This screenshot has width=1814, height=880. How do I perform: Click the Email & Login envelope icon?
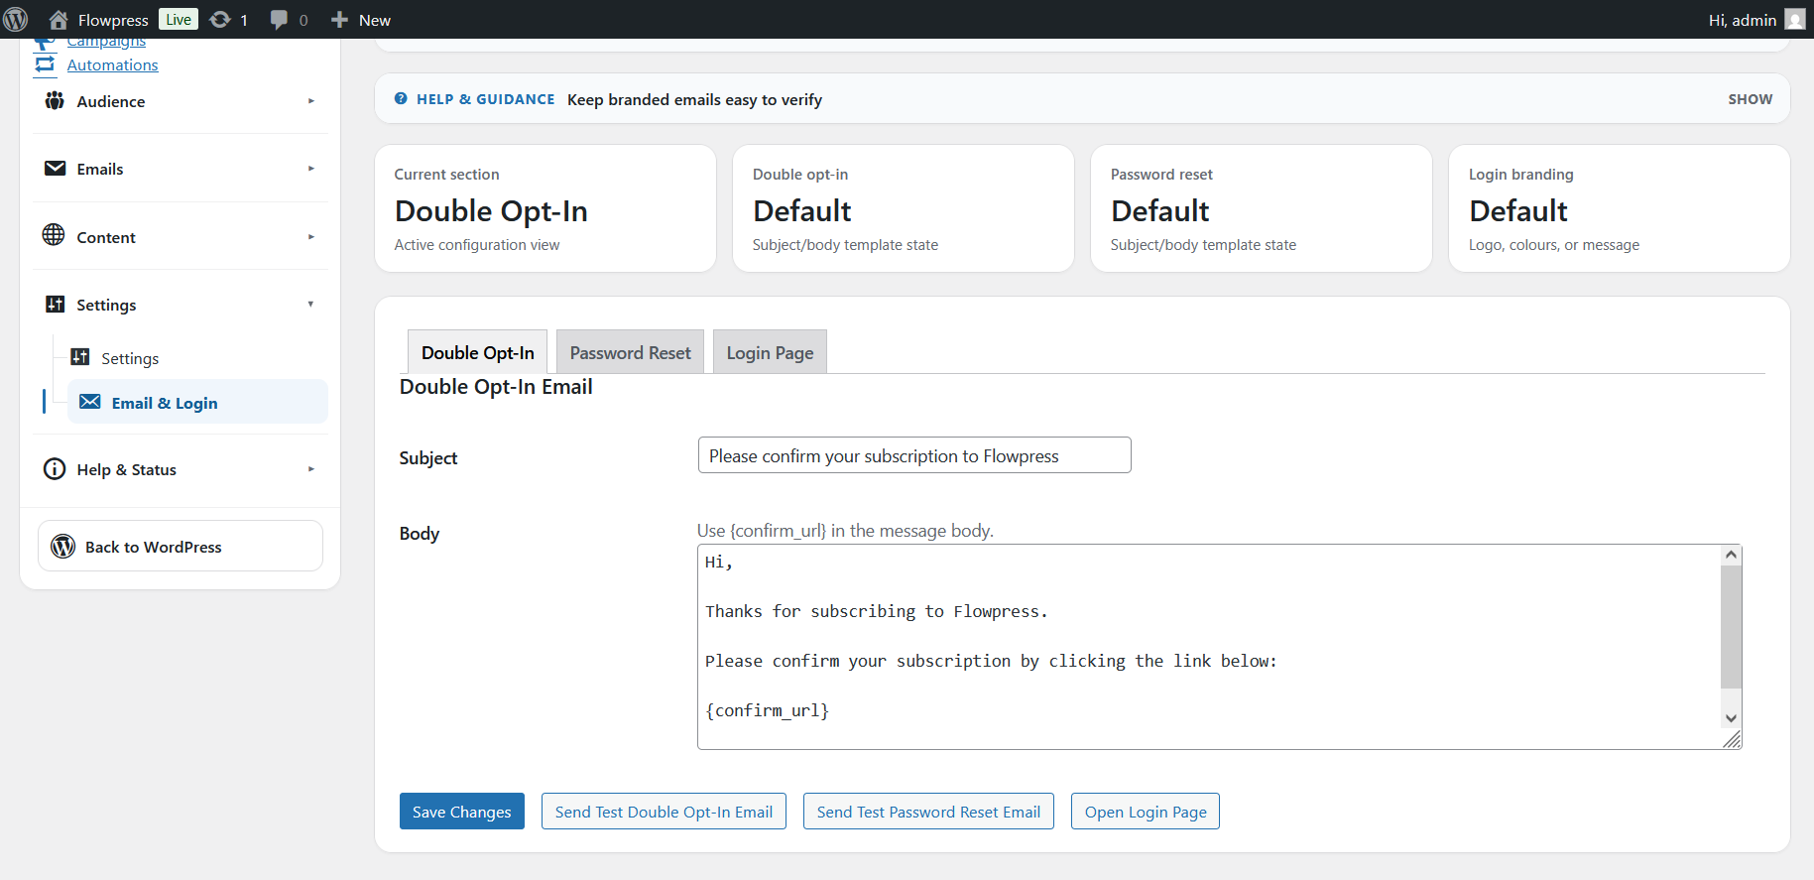[90, 402]
